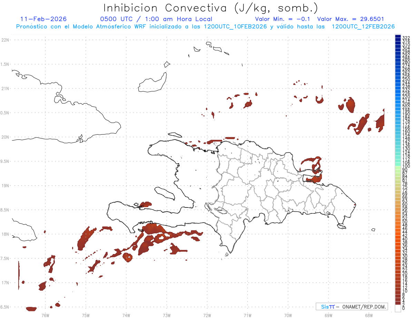
Task: Click the time "0500 UTC / 1:00 am Hora Local"
Action: (156, 19)
